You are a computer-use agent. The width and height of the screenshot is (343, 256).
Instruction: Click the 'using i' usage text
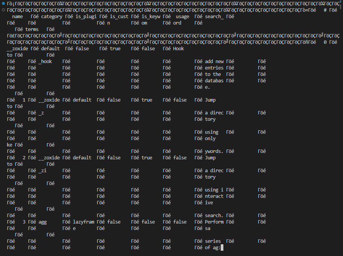click(x=214, y=190)
